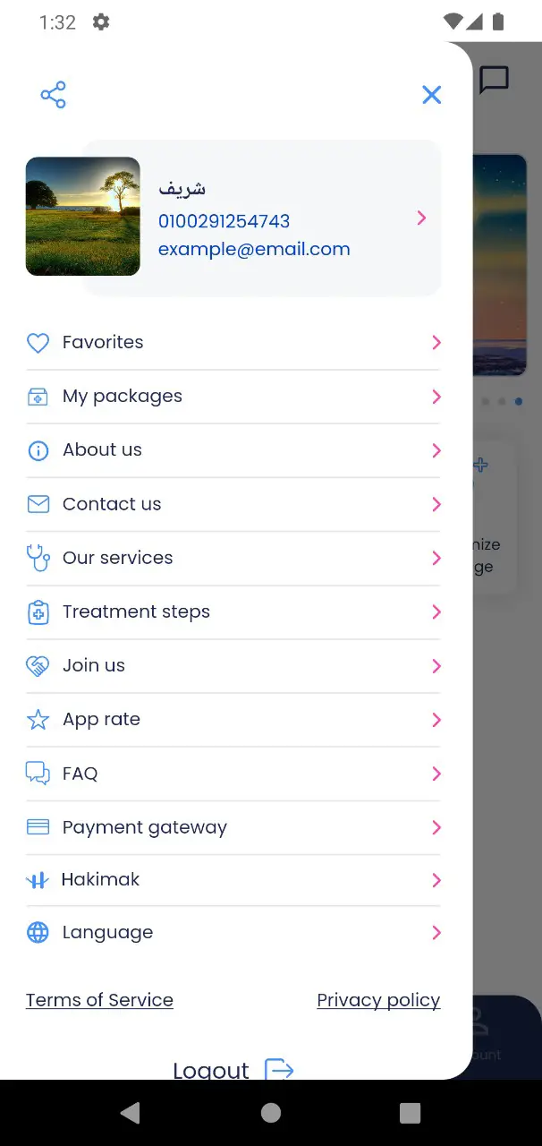Click the chevron beside Payment gateway
Screen dimensions: 542x1146
pos(436,827)
